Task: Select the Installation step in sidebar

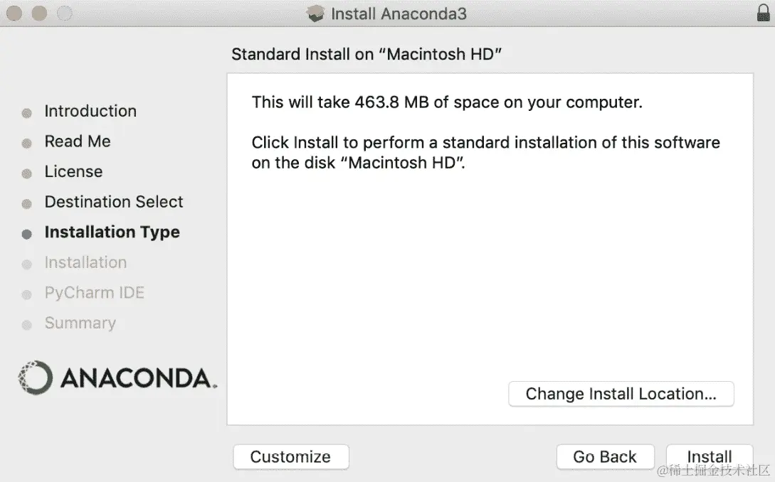Action: click(x=85, y=262)
